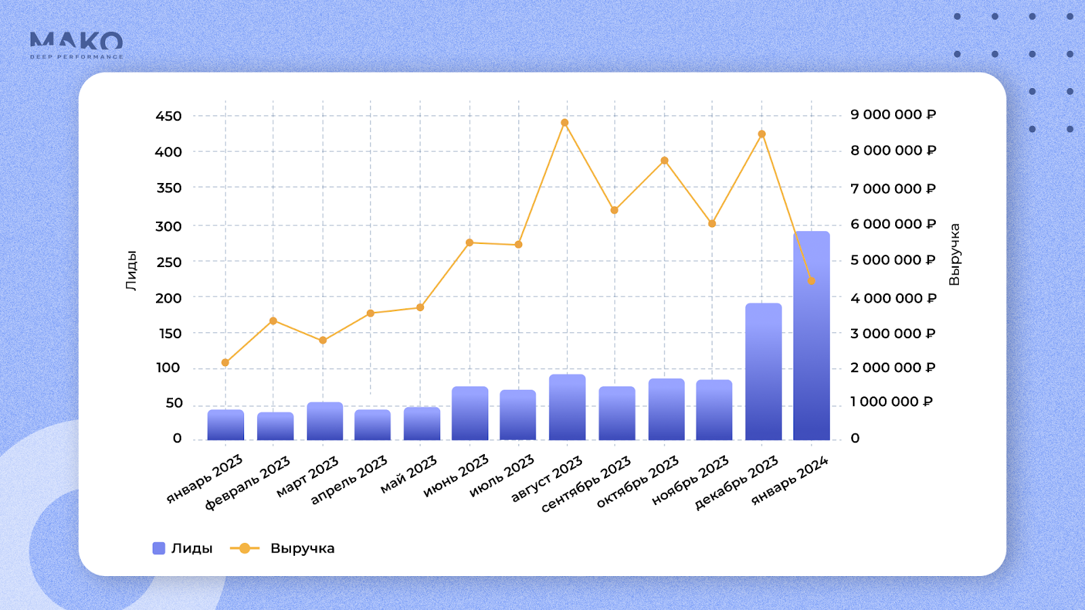Screen dimensions: 1085x610
Task: Click the Выручка legend line marker
Action: [245, 548]
